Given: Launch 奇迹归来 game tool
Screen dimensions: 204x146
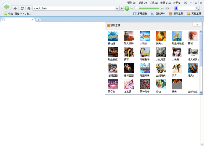Looking at the screenshot, I should (x=145, y=68).
